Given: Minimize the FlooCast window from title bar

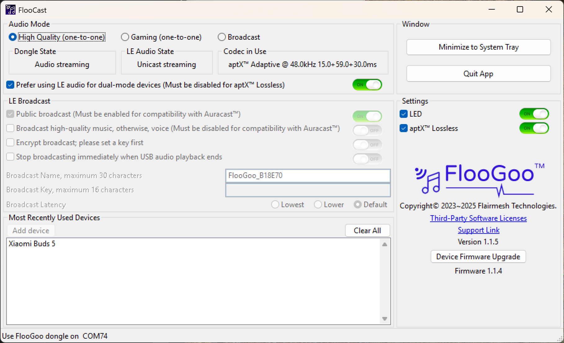Looking at the screenshot, I should click(x=492, y=10).
